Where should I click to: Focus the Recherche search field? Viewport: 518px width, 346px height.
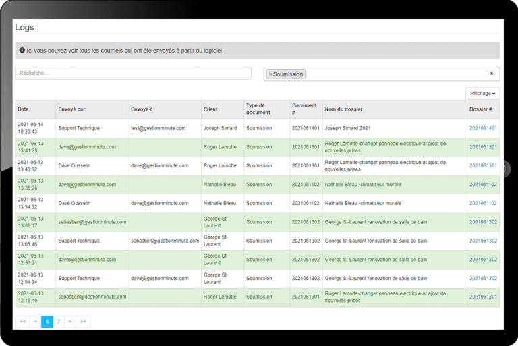pos(133,73)
